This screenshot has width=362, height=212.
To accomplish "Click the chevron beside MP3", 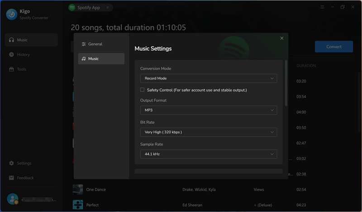I will click(x=272, y=110).
